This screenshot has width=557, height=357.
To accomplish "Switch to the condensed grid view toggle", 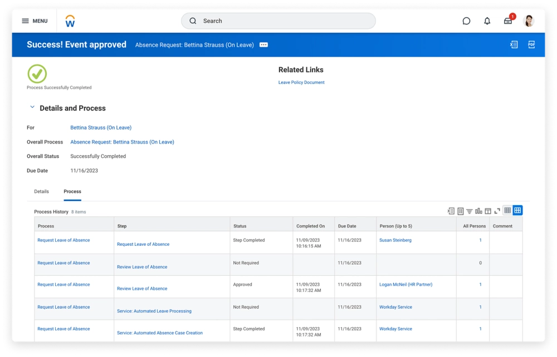I will [507, 210].
